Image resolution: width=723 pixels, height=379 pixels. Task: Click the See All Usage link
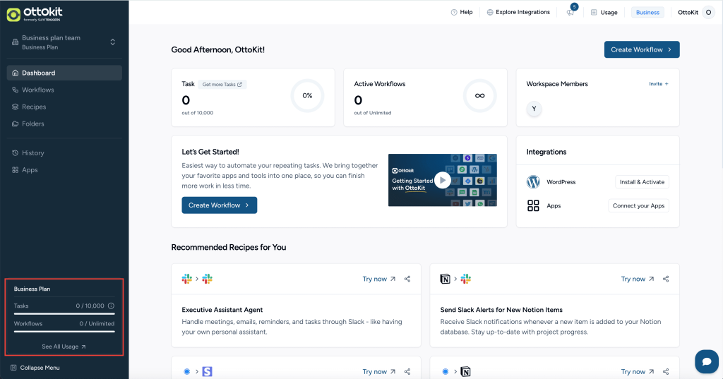[64, 347]
